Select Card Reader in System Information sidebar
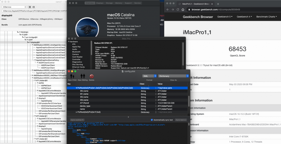Viewport: 281px width, 144px height. click(x=77, y=57)
